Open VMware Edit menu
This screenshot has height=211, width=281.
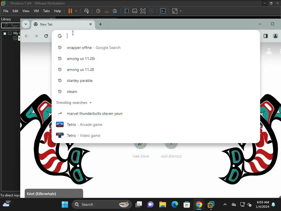[15, 11]
